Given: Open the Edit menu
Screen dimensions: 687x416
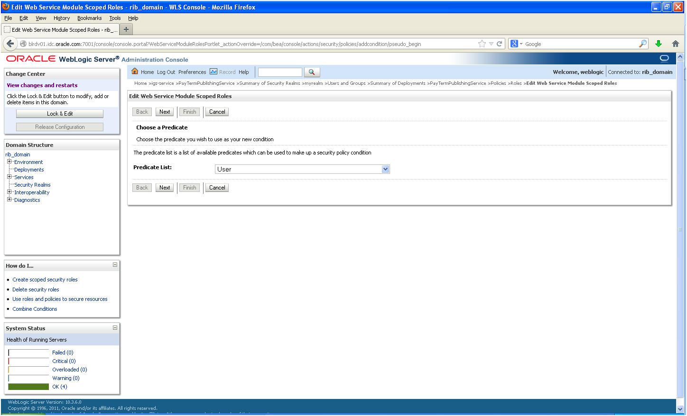Looking at the screenshot, I should (x=24, y=18).
